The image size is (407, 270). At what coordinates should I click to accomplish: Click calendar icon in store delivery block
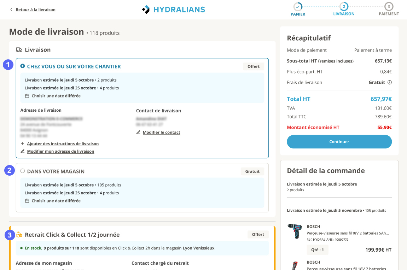[x=27, y=201]
